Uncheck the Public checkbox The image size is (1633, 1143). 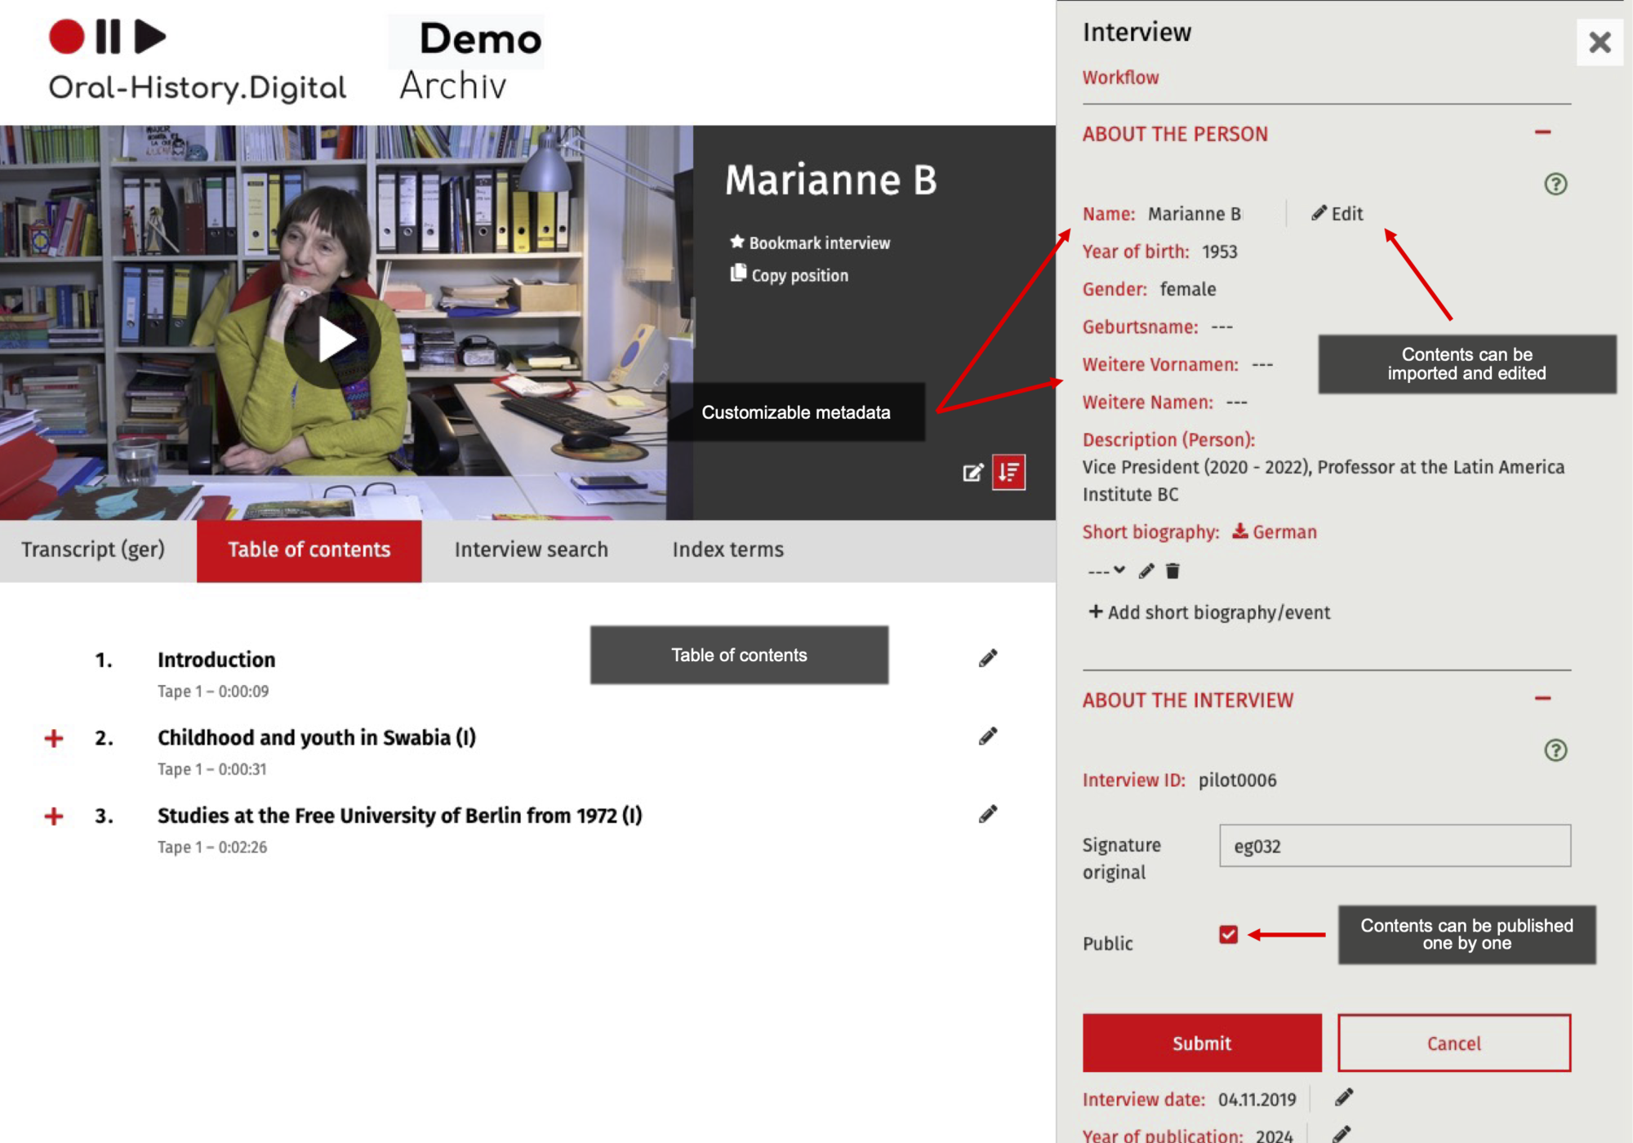coord(1228,934)
